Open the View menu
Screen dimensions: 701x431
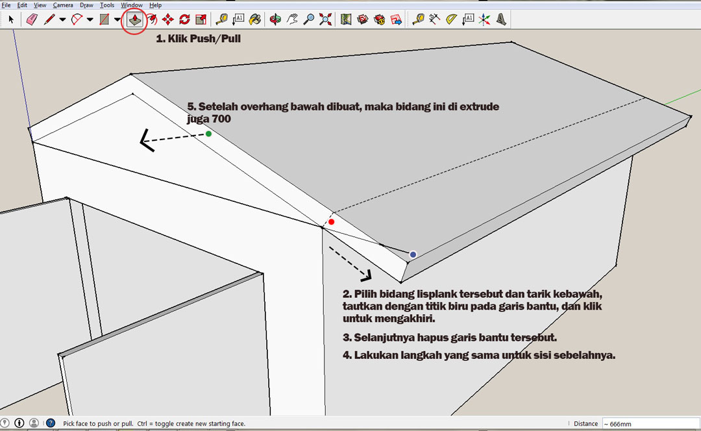(x=40, y=5)
